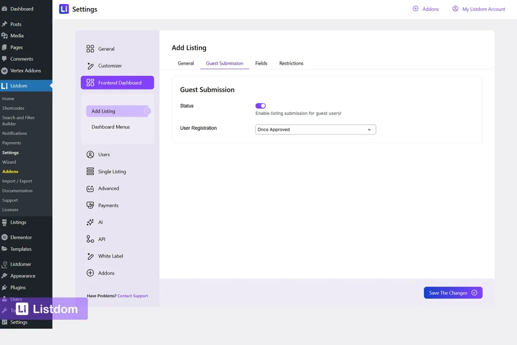The width and height of the screenshot is (517, 345).
Task: Click the arrow circle beside Add Listing
Action: [147, 111]
